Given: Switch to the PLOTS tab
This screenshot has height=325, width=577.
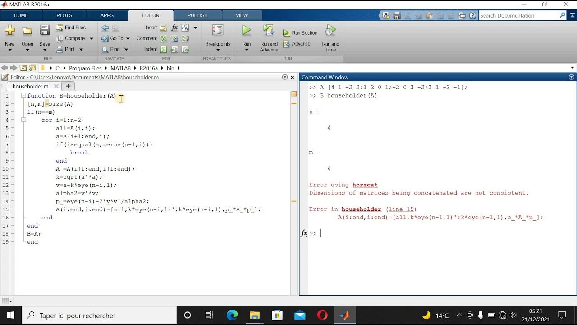Looking at the screenshot, I should tap(64, 15).
